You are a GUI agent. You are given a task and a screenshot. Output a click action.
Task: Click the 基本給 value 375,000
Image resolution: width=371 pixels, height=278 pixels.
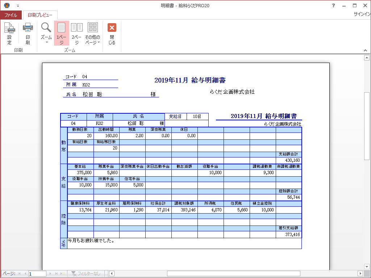tap(84, 173)
